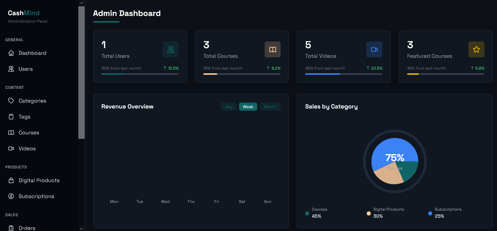Image resolution: width=497 pixels, height=231 pixels.
Task: Click the 5.8% growth value
Action: point(480,68)
